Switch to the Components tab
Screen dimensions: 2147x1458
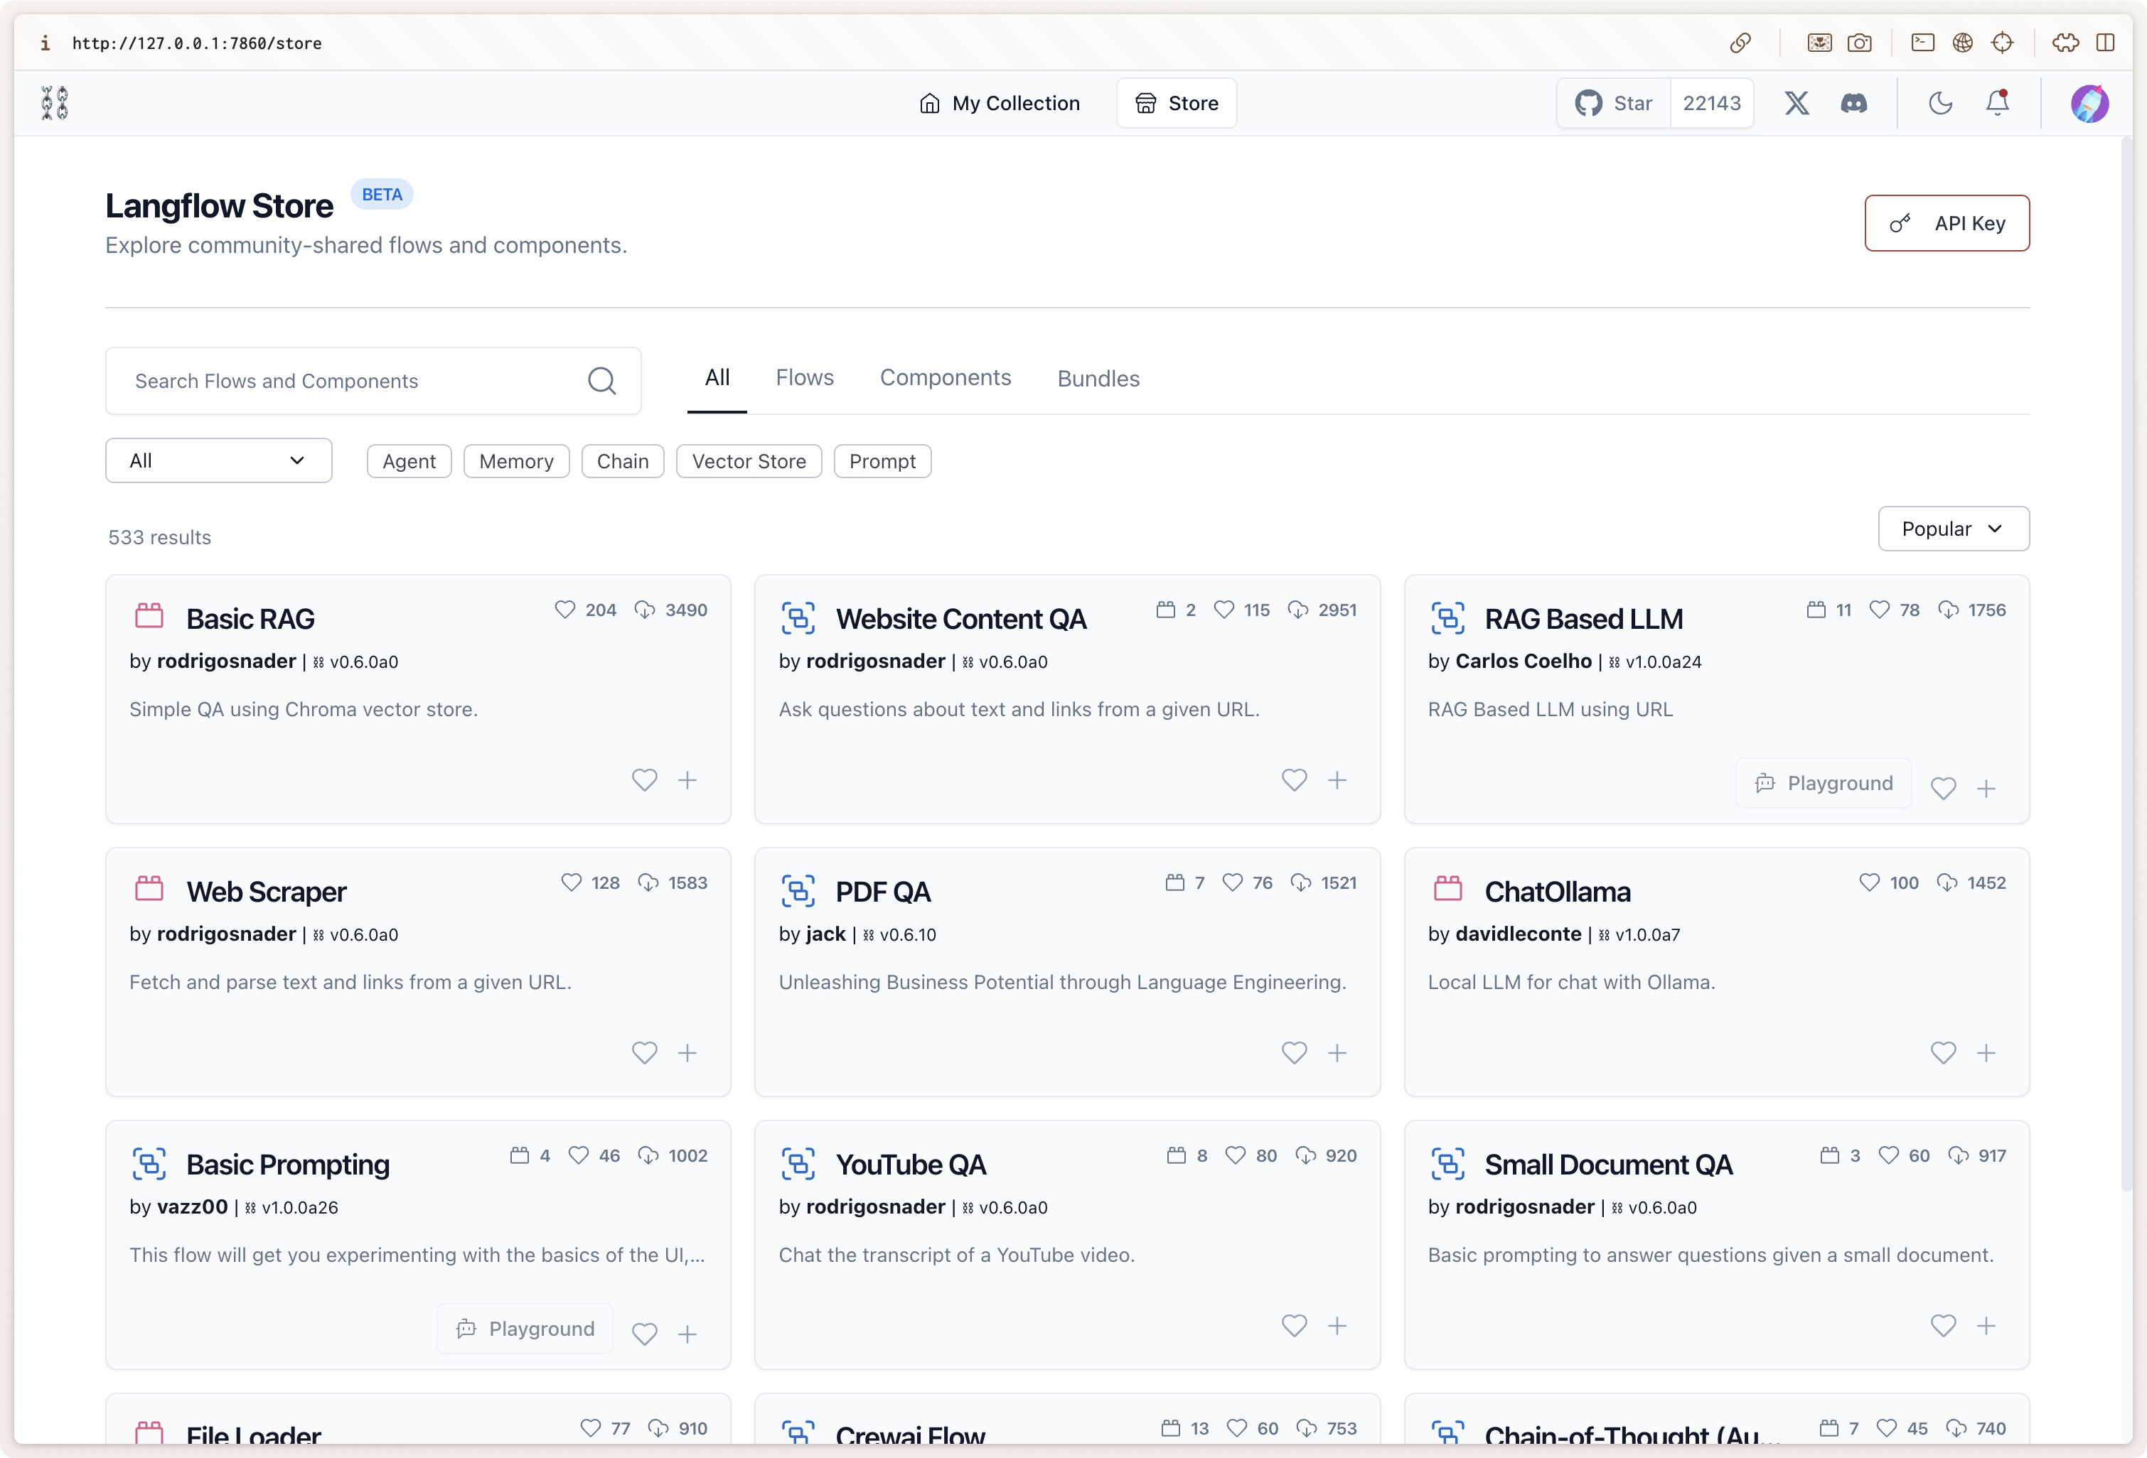(945, 378)
